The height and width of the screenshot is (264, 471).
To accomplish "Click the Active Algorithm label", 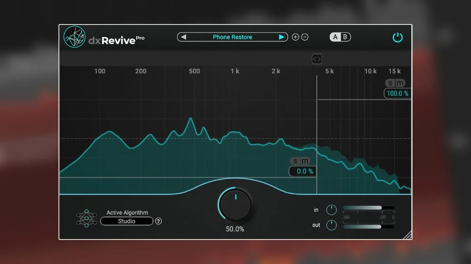I will click(x=127, y=212).
